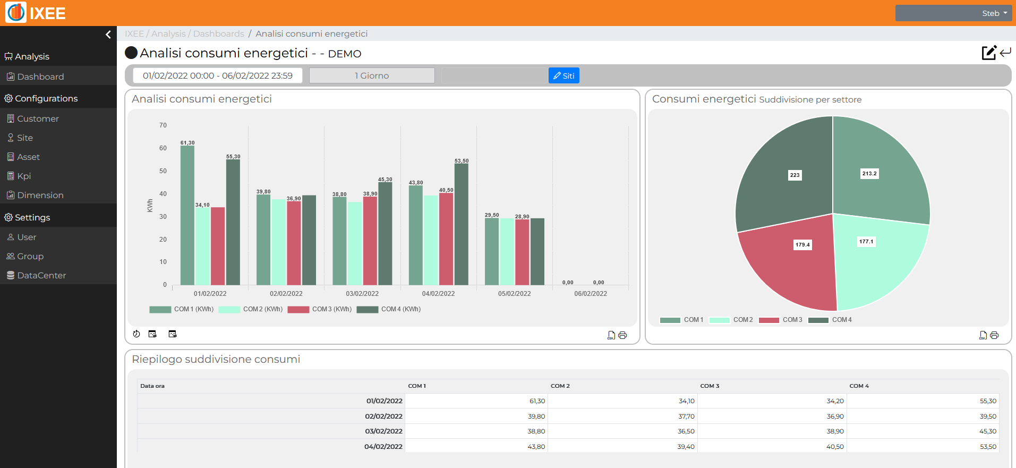Toggle COM 3 (KWh) series in bar legend

click(x=320, y=309)
